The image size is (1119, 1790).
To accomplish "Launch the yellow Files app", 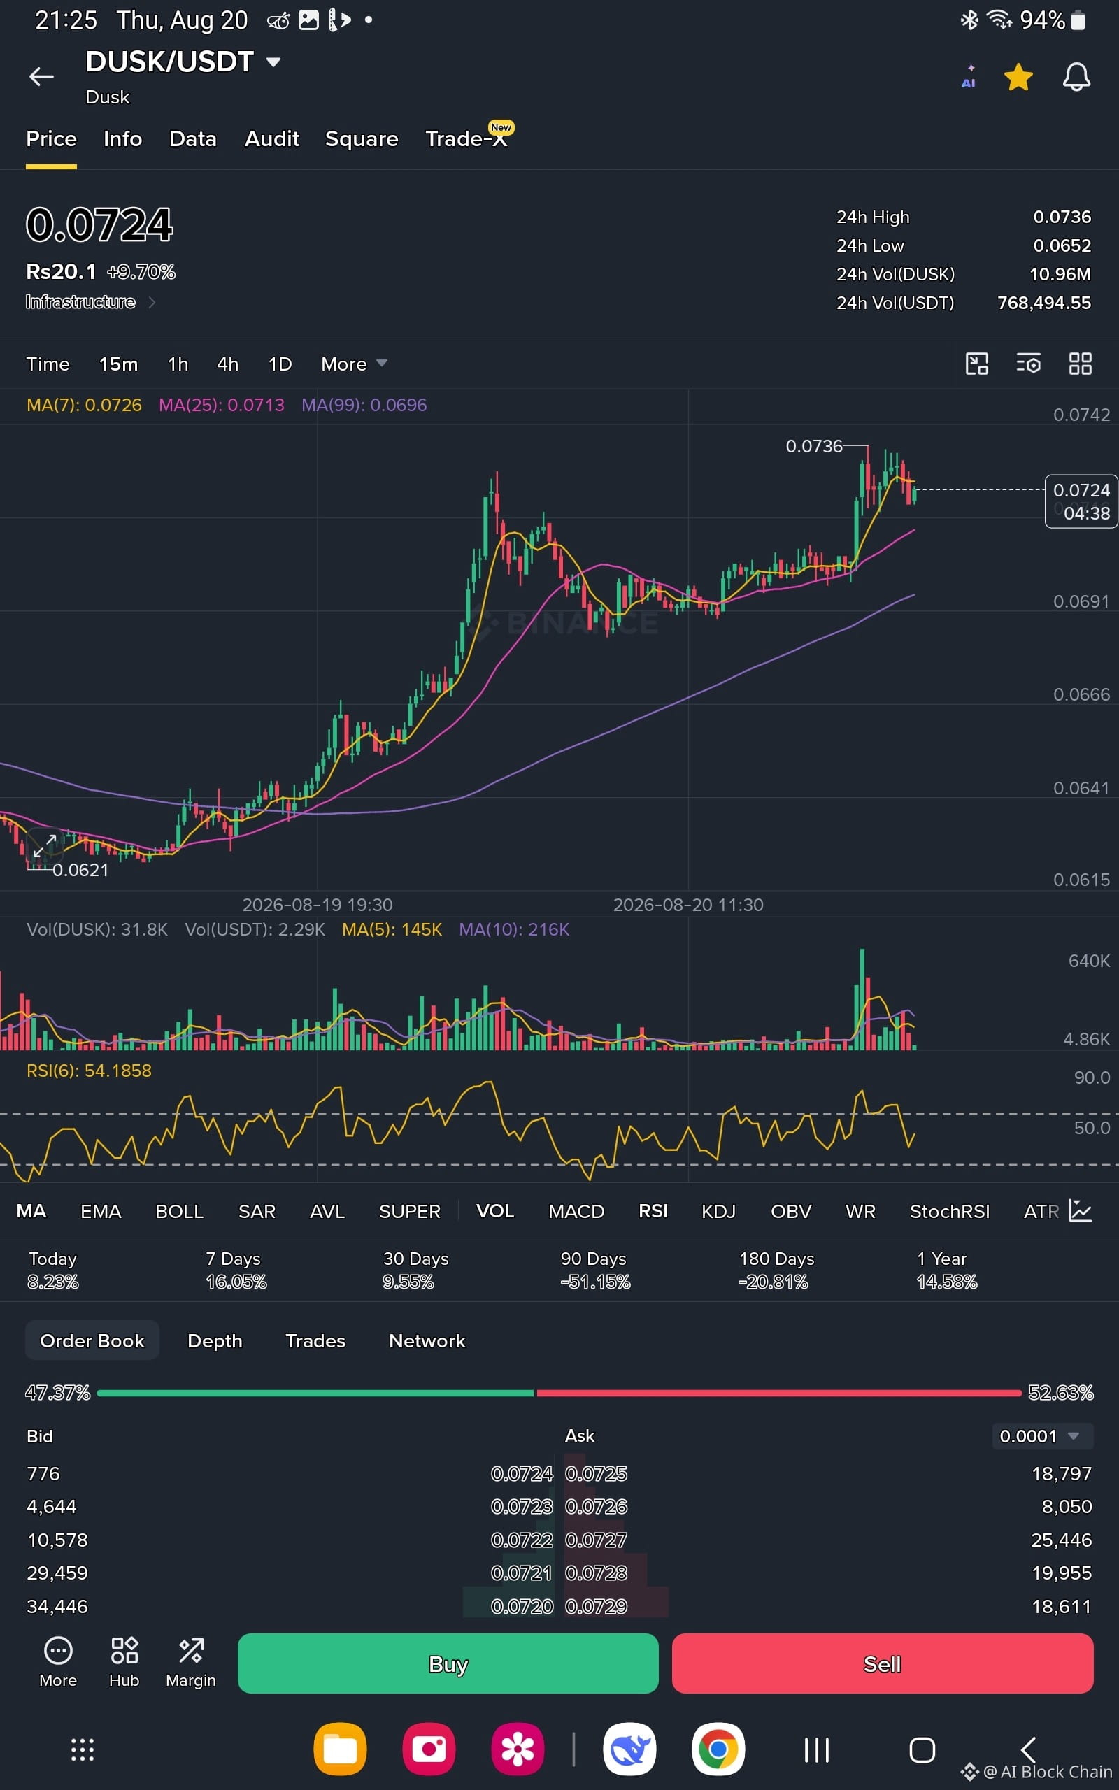I will click(340, 1749).
